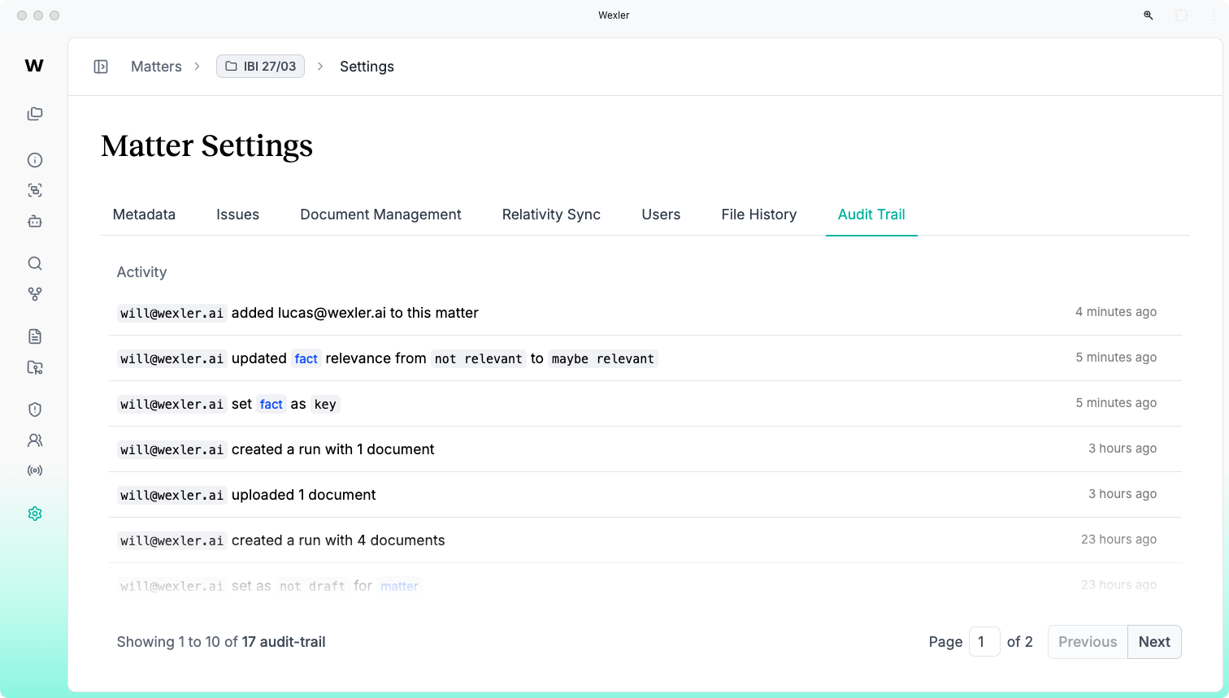
Task: Click the fact link in set as key row
Action: point(271,404)
